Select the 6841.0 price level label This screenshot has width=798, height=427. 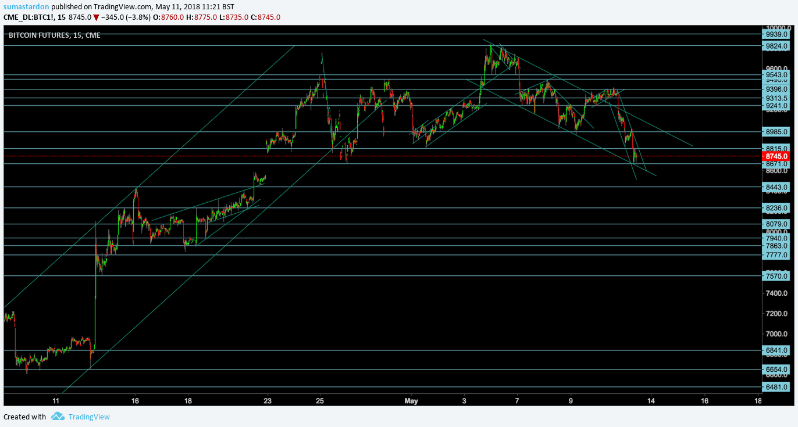tap(776, 350)
